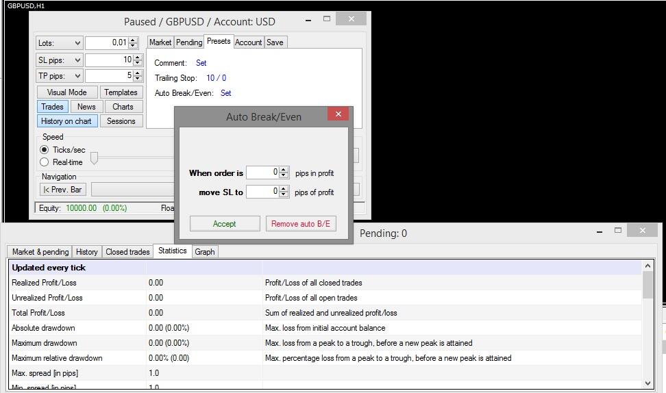
Task: Increase 'move SL to' pips value
Action: point(284,188)
